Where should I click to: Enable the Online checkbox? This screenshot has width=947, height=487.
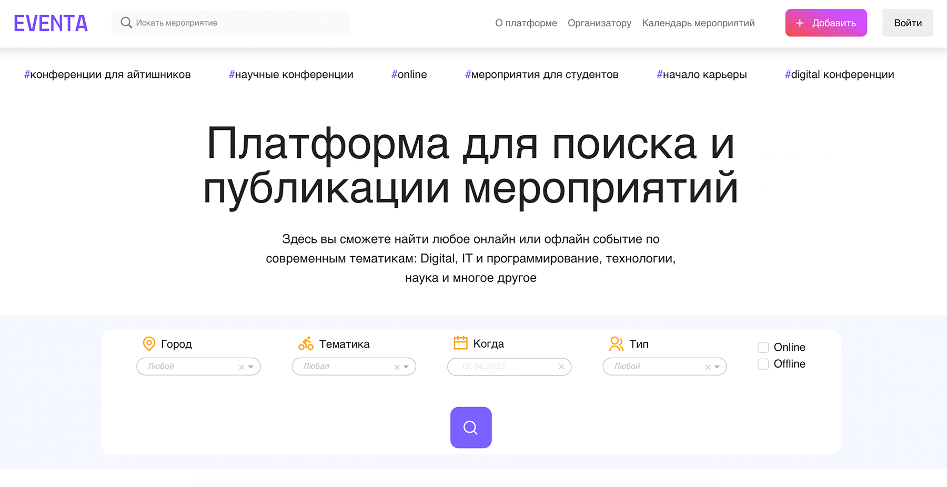tap(763, 347)
